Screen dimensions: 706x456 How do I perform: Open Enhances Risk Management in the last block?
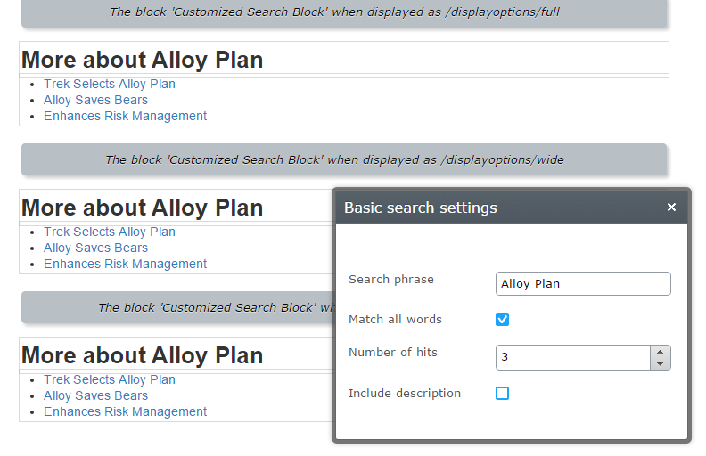pos(125,411)
